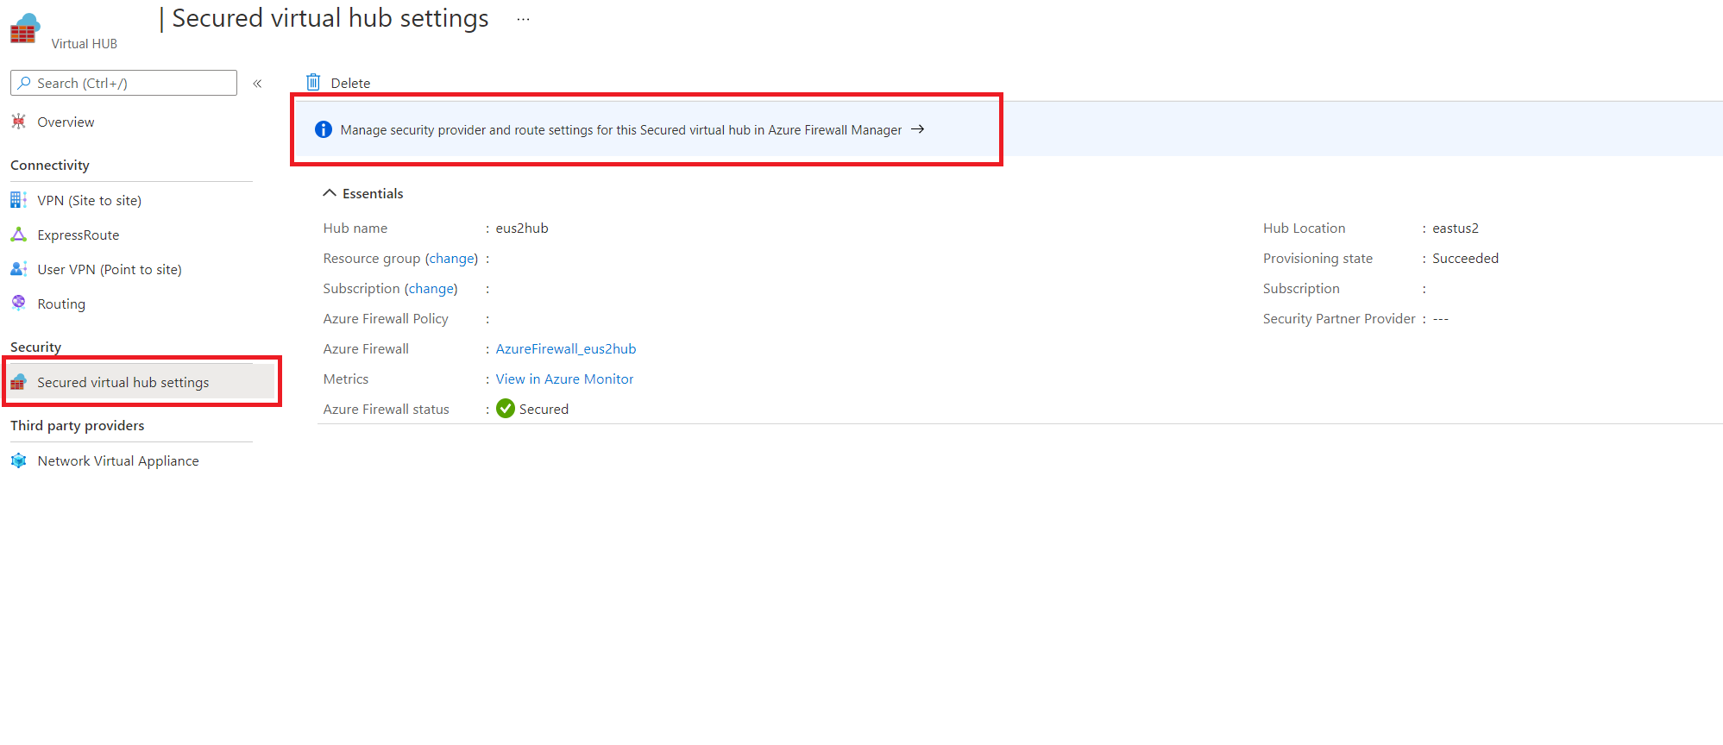Click the Secured virtual hub settings icon

pos(19,382)
